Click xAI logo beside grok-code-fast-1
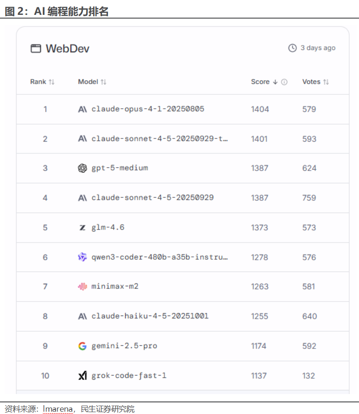Image resolution: width=359 pixels, height=414 pixels. pos(82,376)
